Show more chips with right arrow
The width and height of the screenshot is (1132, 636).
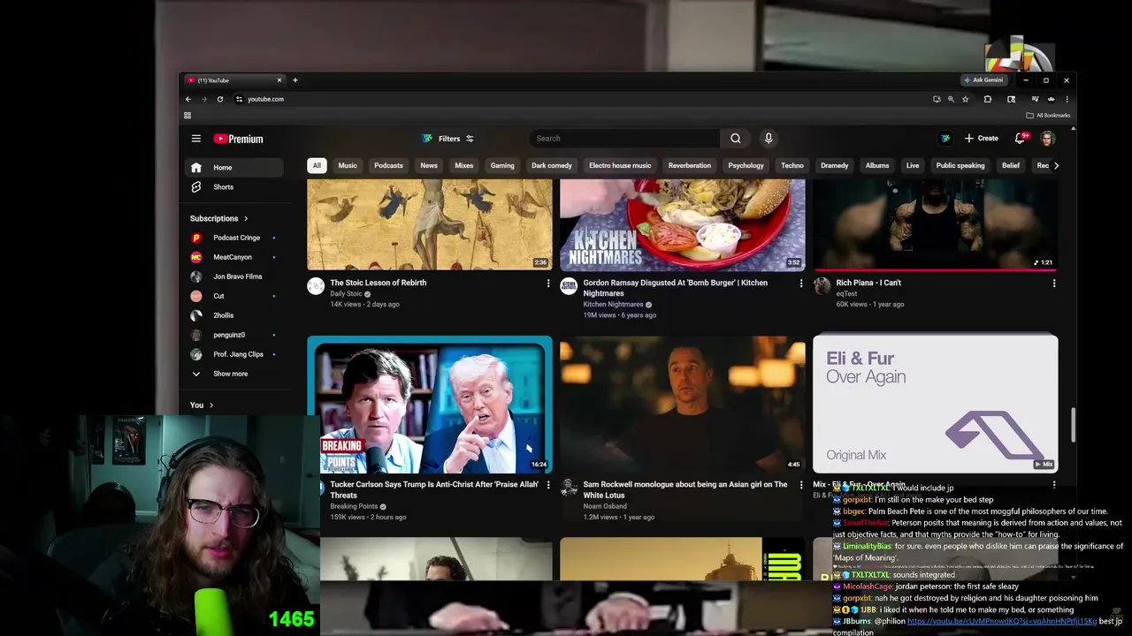1056,165
